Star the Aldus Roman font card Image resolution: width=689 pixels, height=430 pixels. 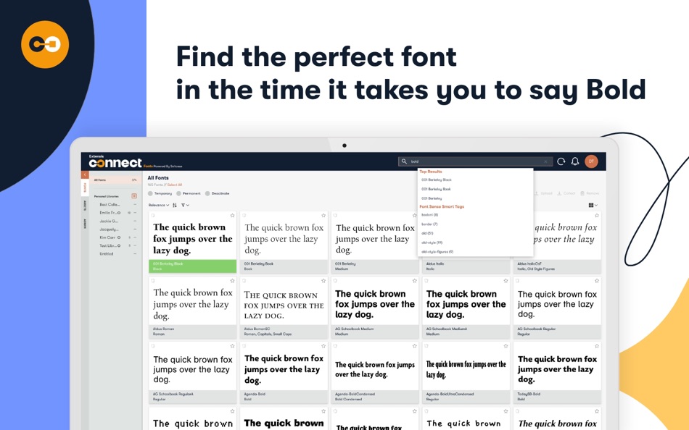(233, 280)
